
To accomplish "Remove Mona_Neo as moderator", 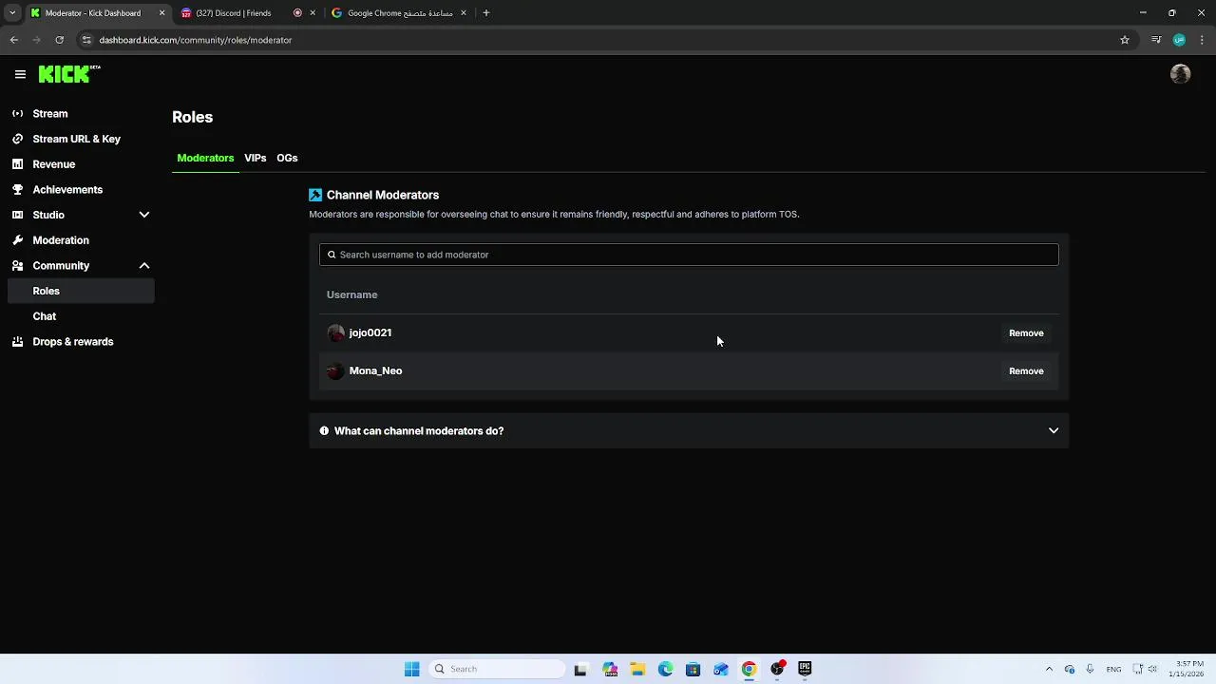I will 1026,370.
